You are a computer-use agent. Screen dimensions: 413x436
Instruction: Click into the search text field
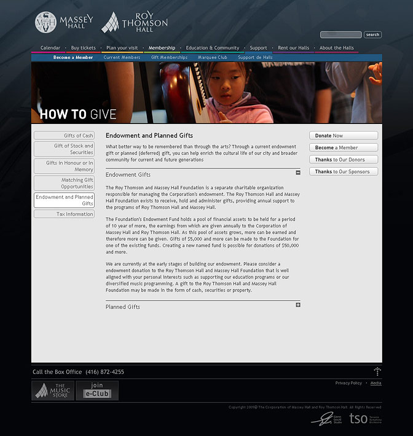(341, 35)
